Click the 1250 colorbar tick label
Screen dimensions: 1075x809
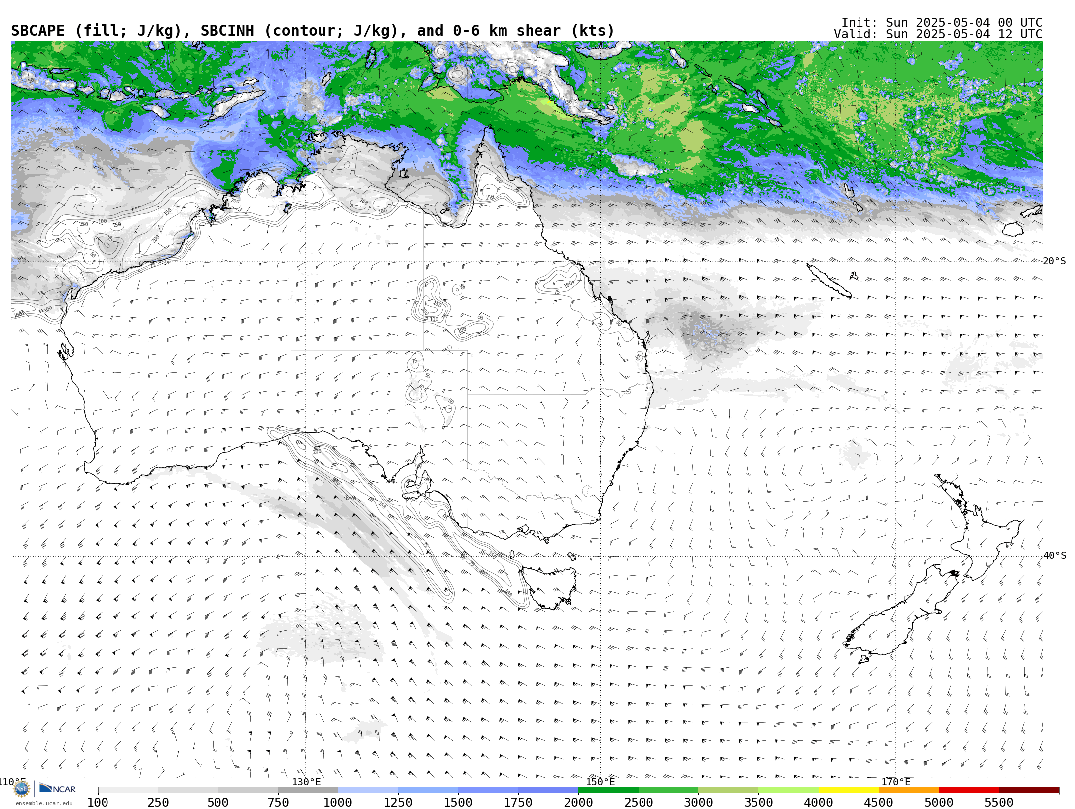pyautogui.click(x=398, y=803)
